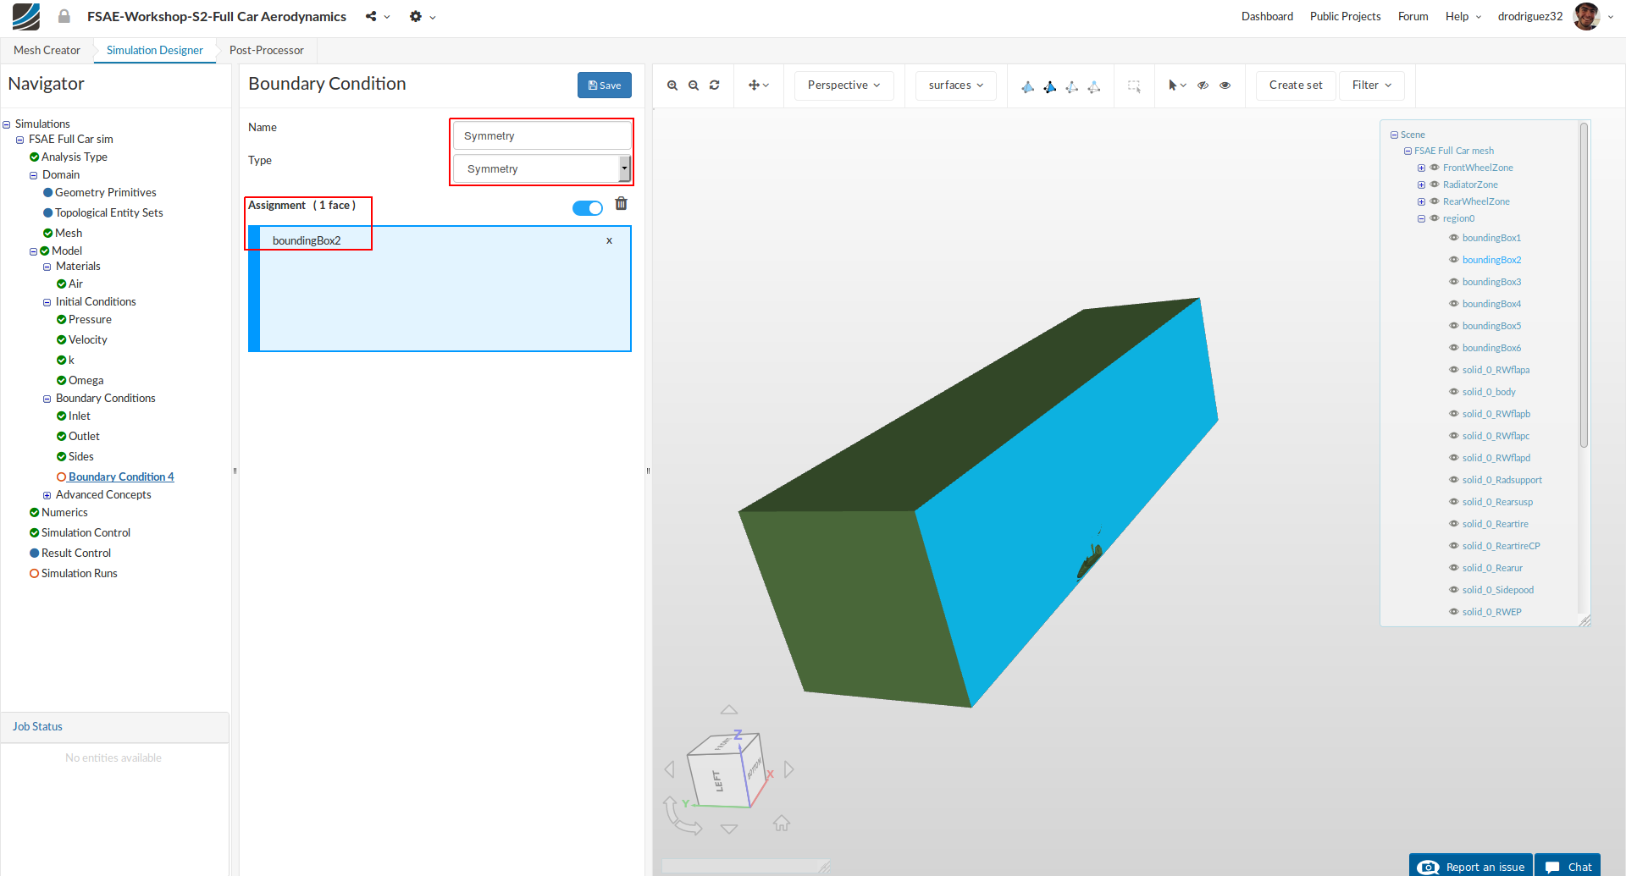Click the roll-rotate curved arrows icon
Viewport: 1626px width, 876px height.
[681, 816]
